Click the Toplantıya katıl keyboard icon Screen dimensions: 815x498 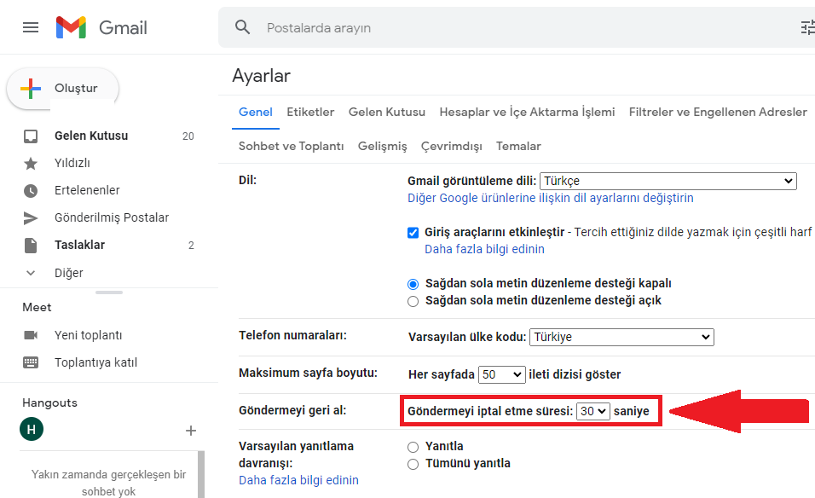pyautogui.click(x=31, y=362)
